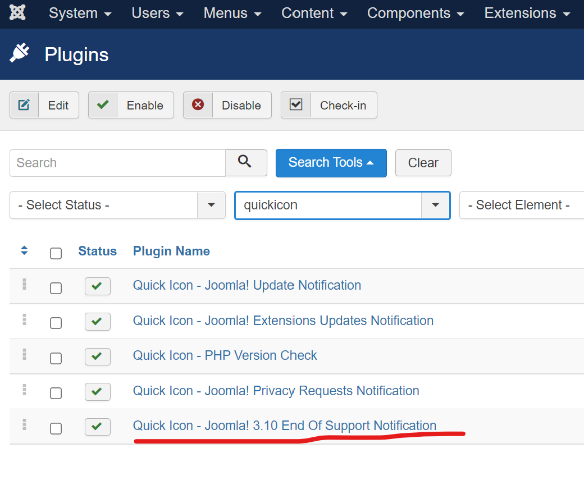The height and width of the screenshot is (503, 584).
Task: Click the Clear button
Action: 423,163
